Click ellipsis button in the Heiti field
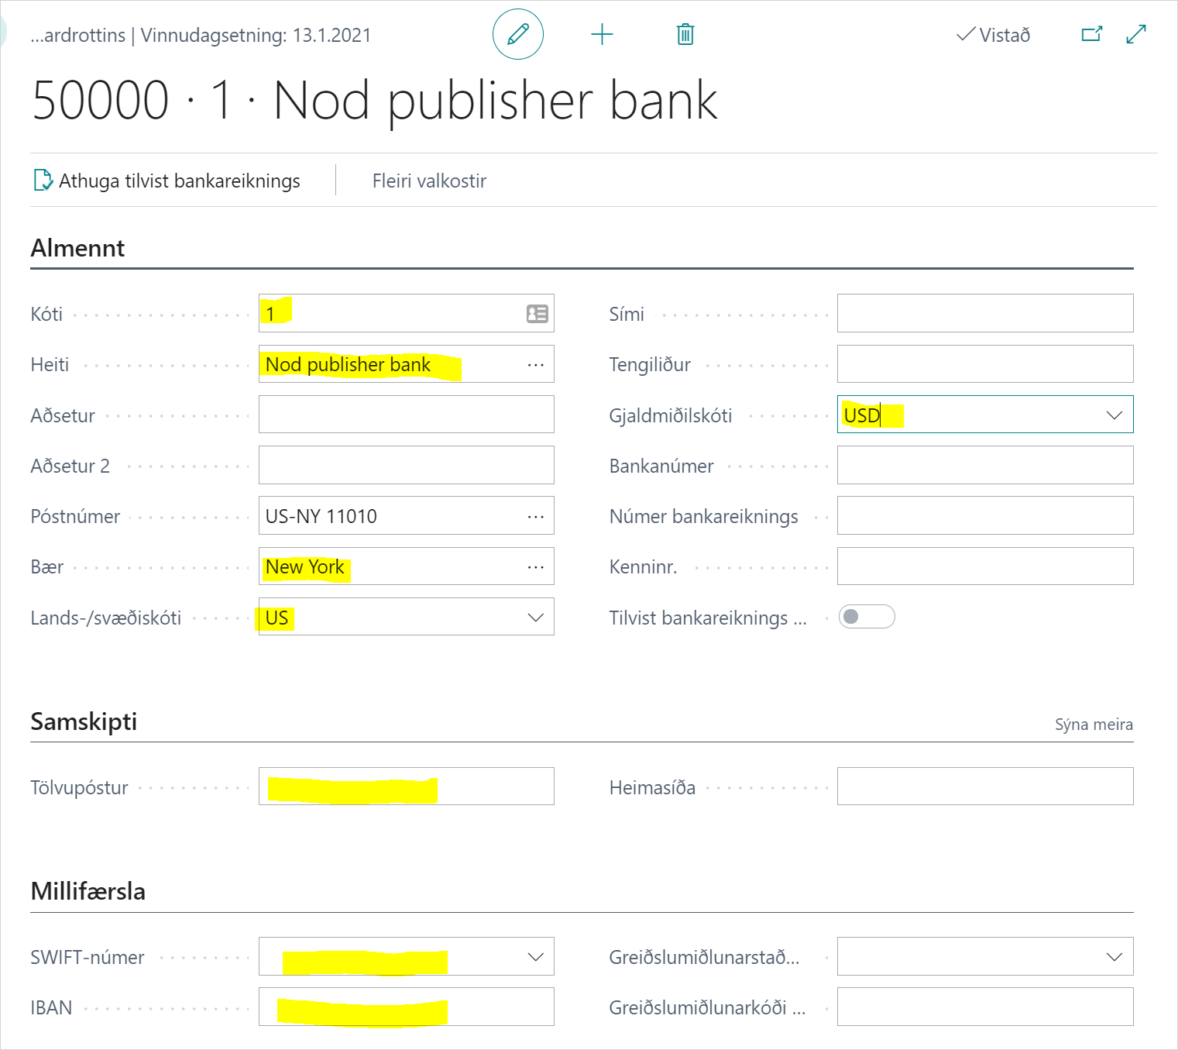This screenshot has width=1178, height=1050. tap(536, 365)
